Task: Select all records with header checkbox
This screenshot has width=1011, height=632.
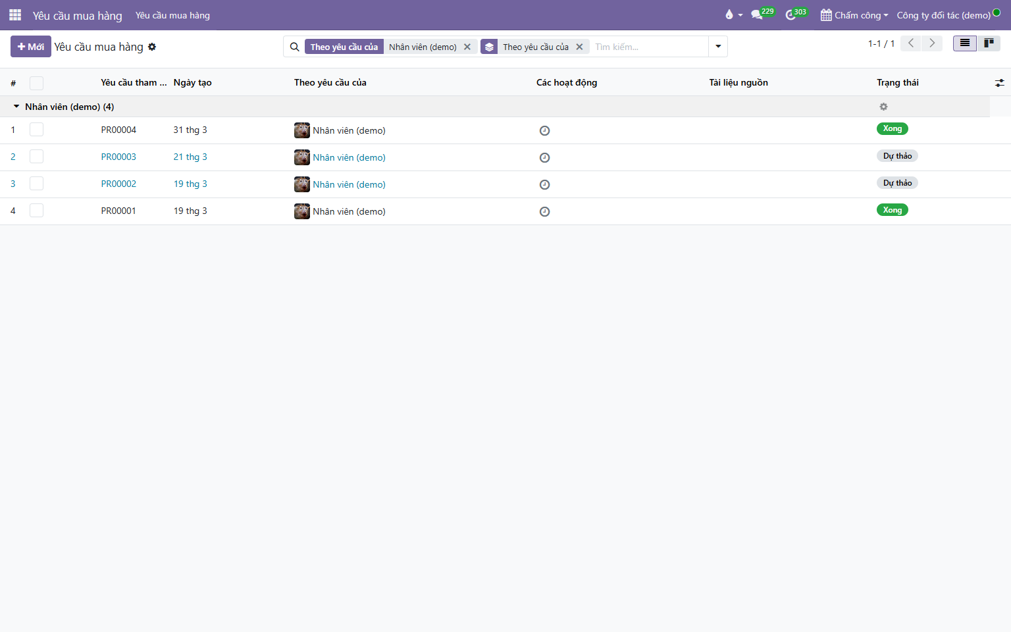Action: [x=36, y=83]
